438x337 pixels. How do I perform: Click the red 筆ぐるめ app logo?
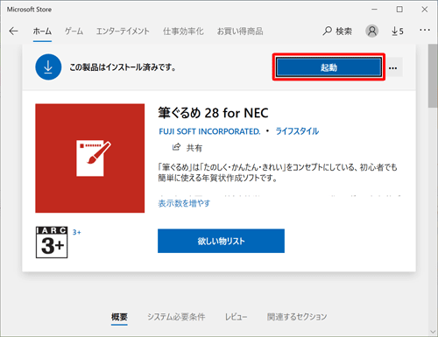click(90, 158)
